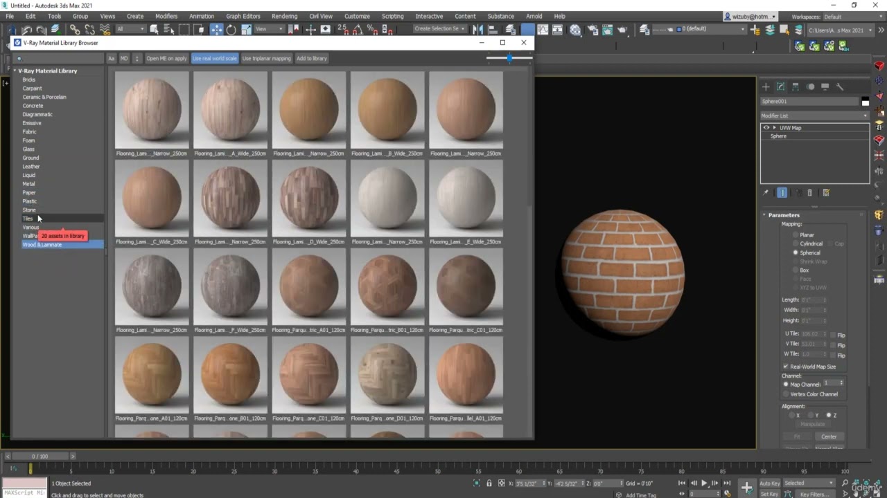
Task: Click the Pin Stack icon
Action: pyautogui.click(x=766, y=193)
